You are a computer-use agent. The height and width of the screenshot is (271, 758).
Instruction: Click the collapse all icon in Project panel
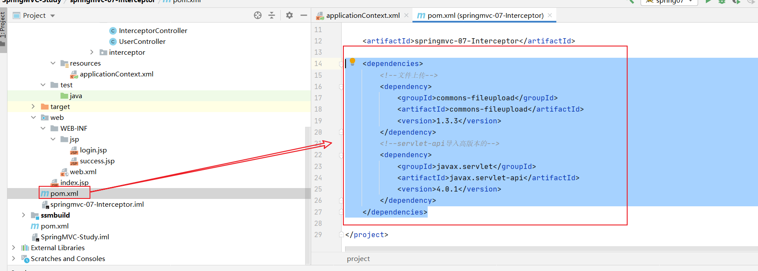[272, 15]
